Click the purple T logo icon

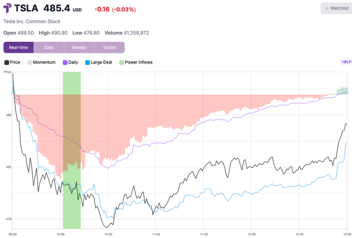8,8
